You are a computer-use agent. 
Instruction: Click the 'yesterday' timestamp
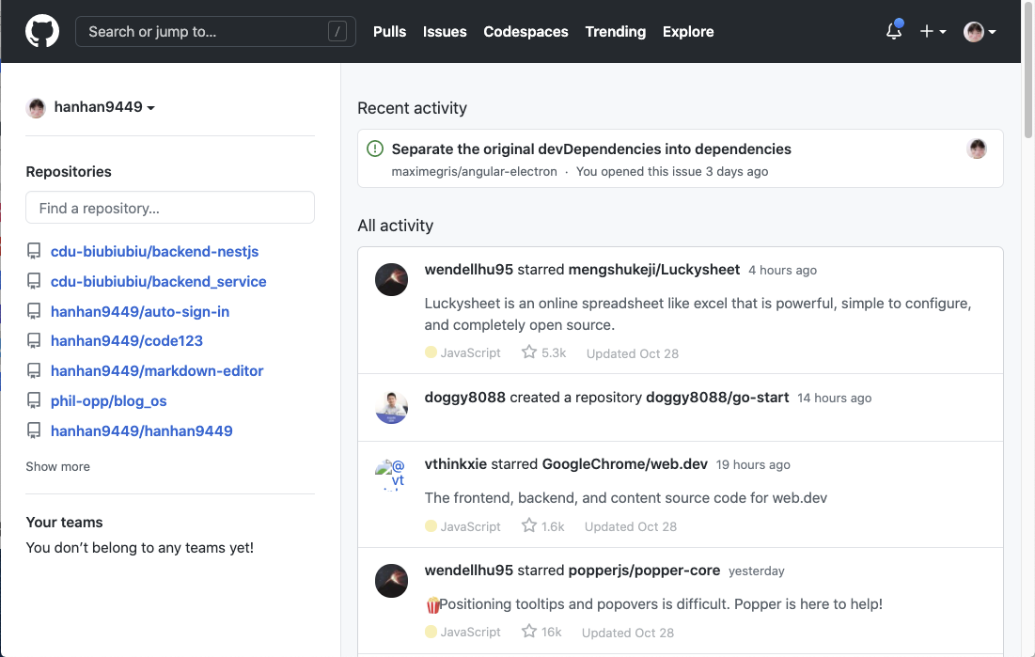[x=757, y=571]
